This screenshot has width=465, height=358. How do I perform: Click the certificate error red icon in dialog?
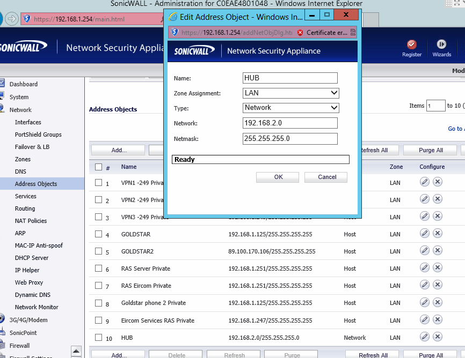(300, 33)
